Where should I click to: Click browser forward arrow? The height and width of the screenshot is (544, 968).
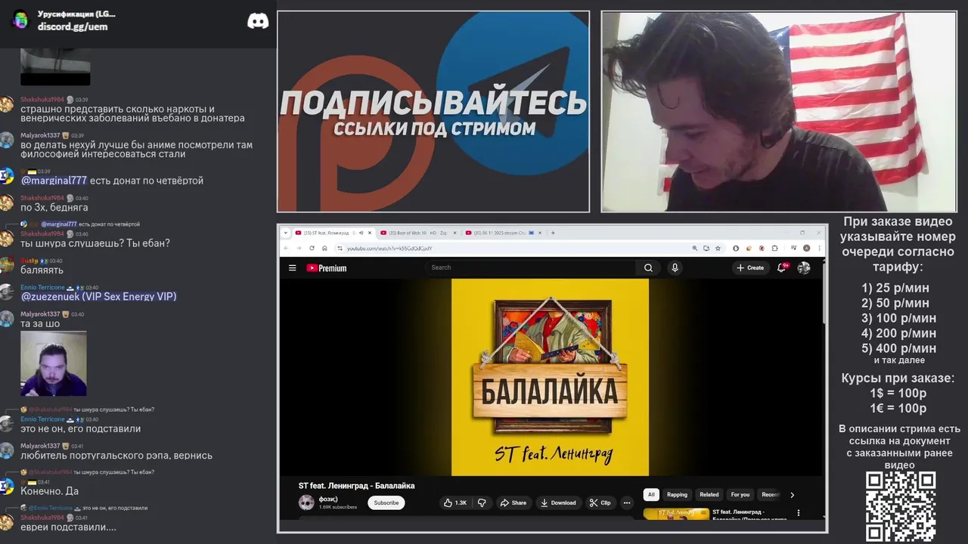299,248
